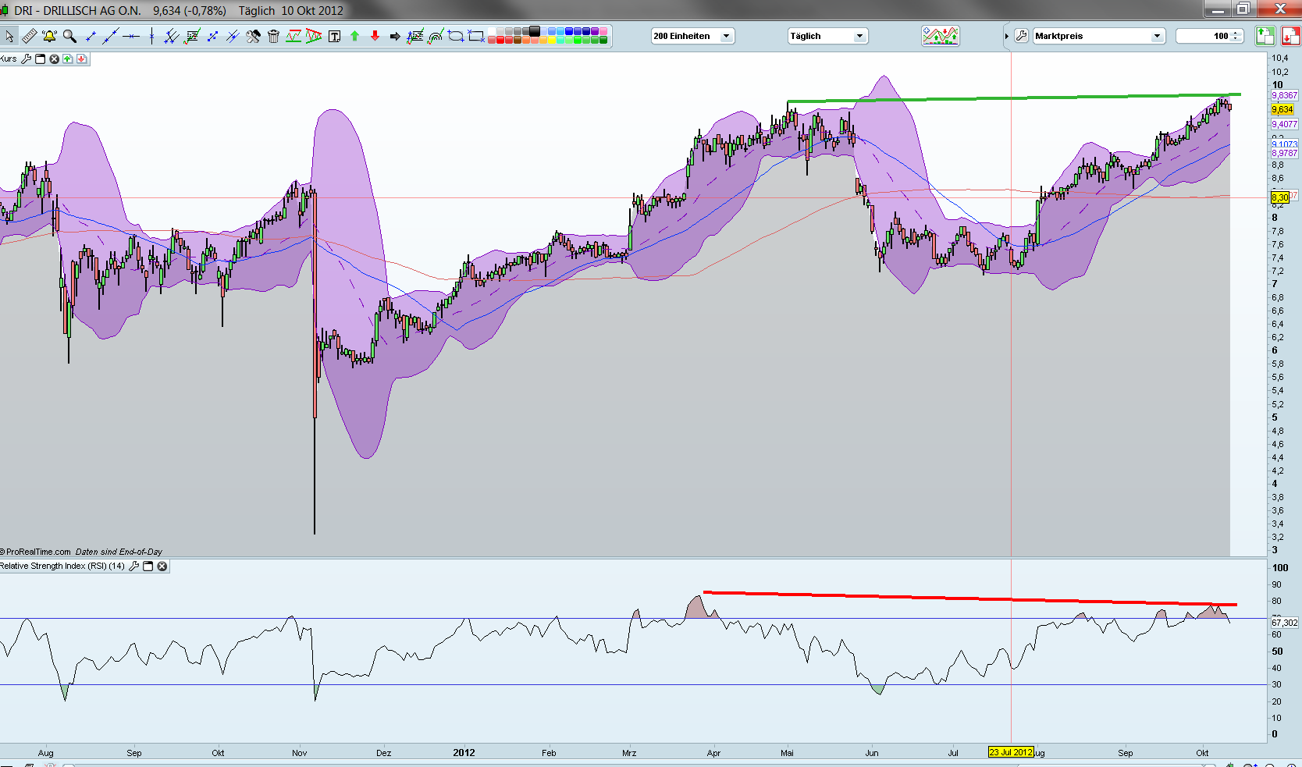
Task: Click the 67,302 RSI value label
Action: [x=1285, y=623]
